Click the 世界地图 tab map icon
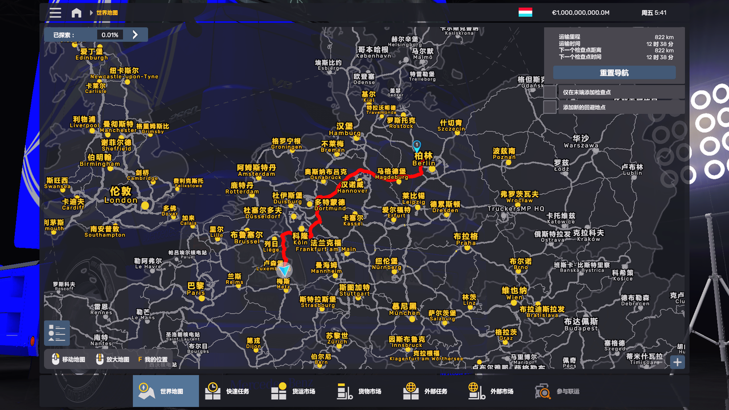 pos(147,391)
